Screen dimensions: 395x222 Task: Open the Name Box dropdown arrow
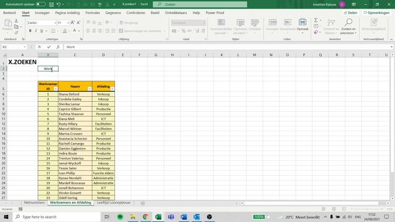point(25,47)
